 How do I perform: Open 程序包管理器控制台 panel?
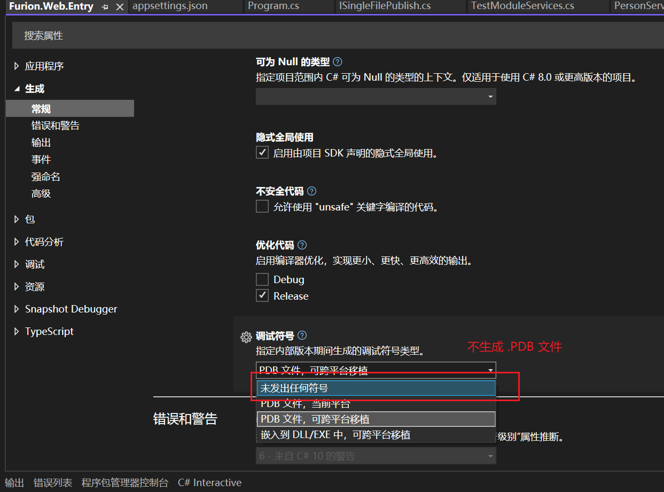coord(125,482)
